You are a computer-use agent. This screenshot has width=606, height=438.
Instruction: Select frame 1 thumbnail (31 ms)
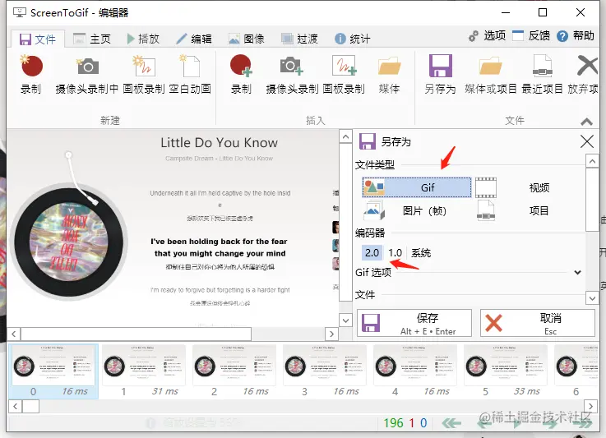[x=144, y=371]
